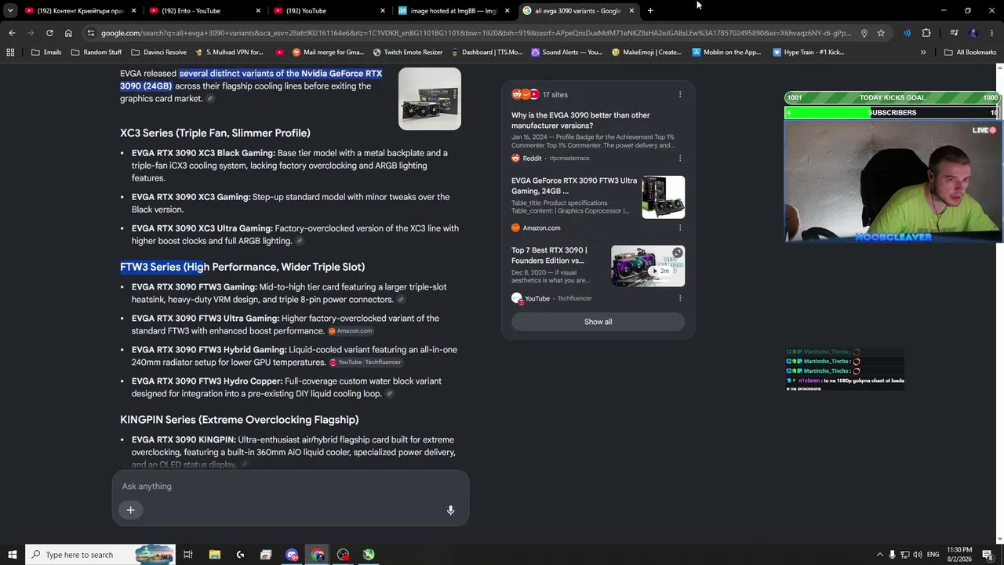The image size is (1004, 565).
Task: Open source link icon after triple 8-pin connectors
Action: click(x=401, y=300)
